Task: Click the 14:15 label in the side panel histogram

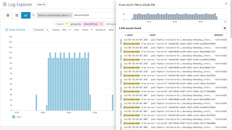Action: tap(149, 22)
